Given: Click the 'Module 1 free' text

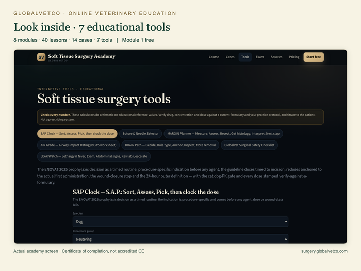Looking at the screenshot, I should pos(138,40).
